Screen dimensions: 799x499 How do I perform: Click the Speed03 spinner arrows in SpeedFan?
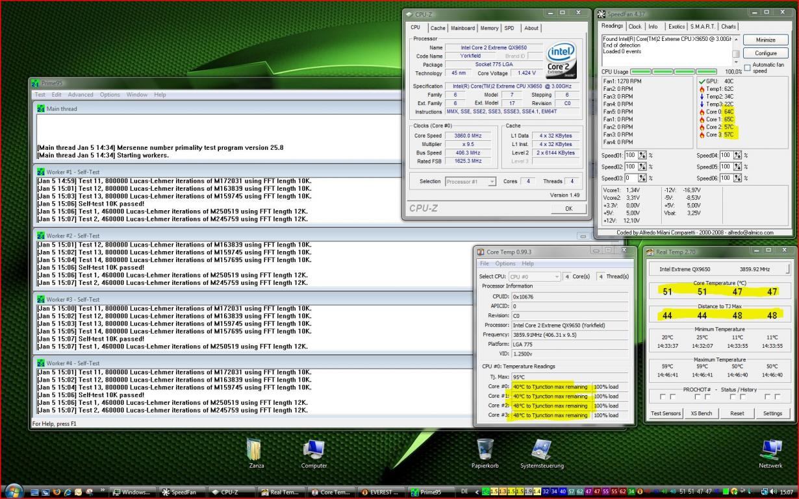coord(642,178)
